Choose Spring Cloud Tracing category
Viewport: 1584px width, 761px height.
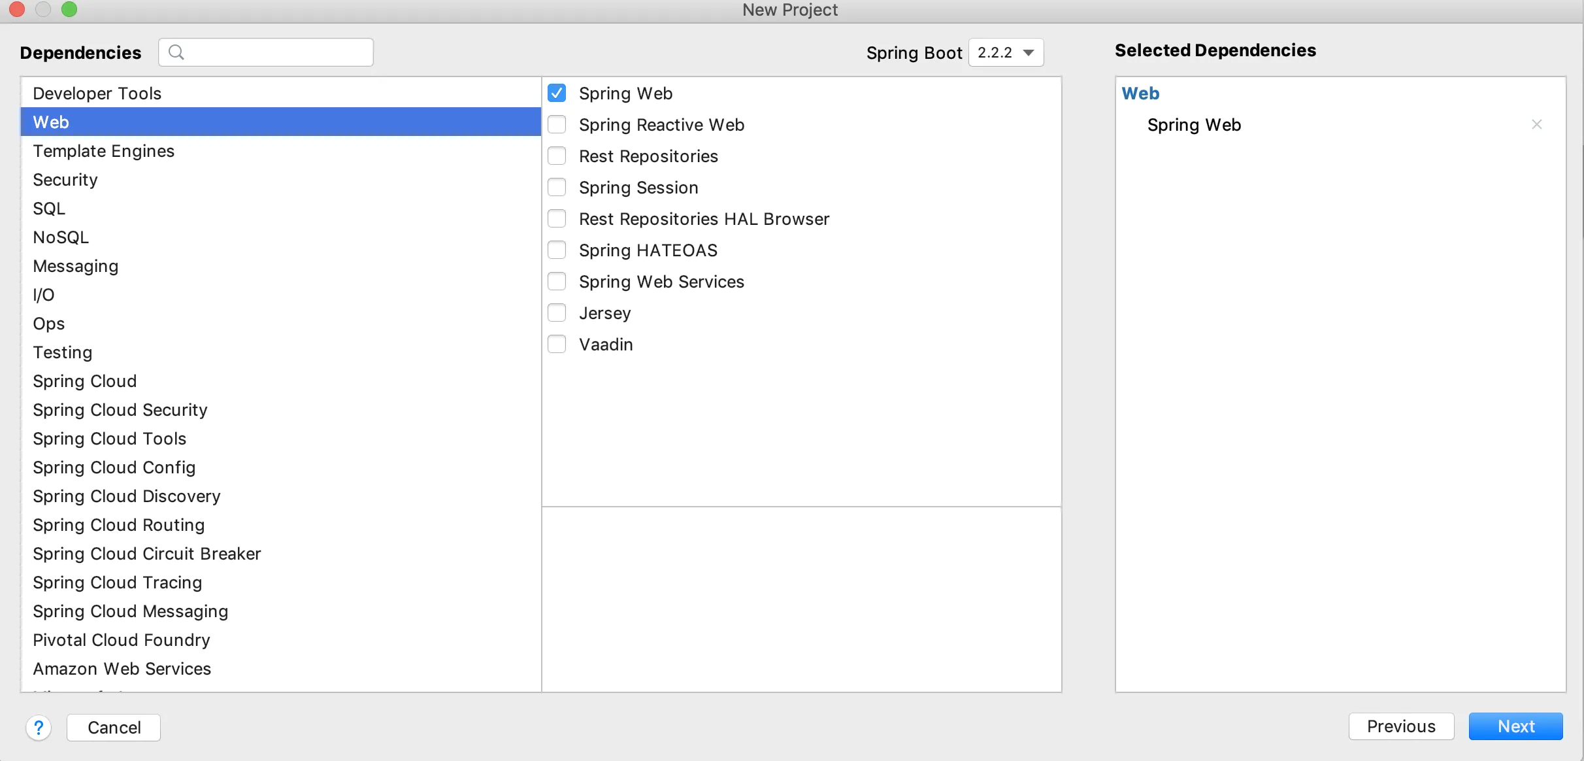[x=281, y=583]
